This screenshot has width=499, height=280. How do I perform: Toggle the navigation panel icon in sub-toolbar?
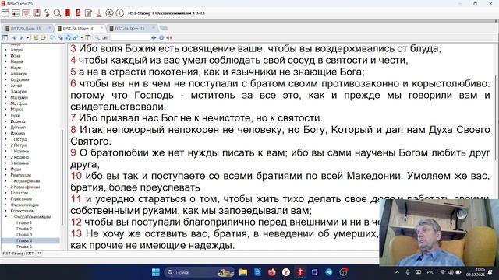[5, 38]
